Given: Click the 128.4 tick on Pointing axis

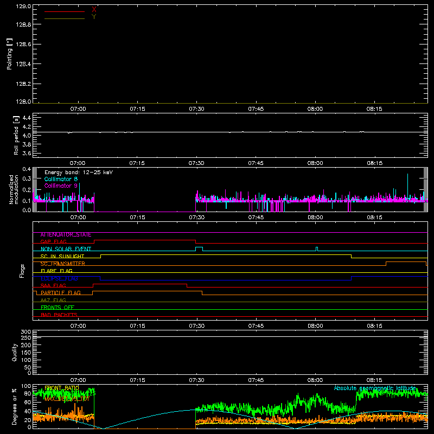Looking at the screenshot, I should click(x=23, y=64).
